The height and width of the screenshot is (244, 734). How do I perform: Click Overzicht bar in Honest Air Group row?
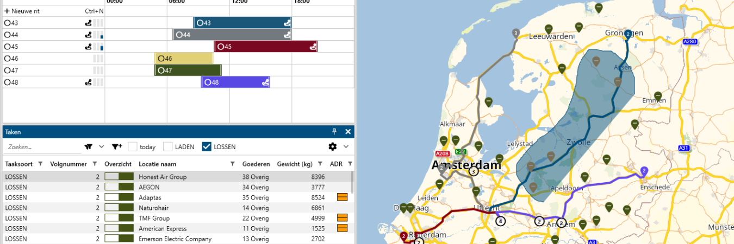pos(119,177)
